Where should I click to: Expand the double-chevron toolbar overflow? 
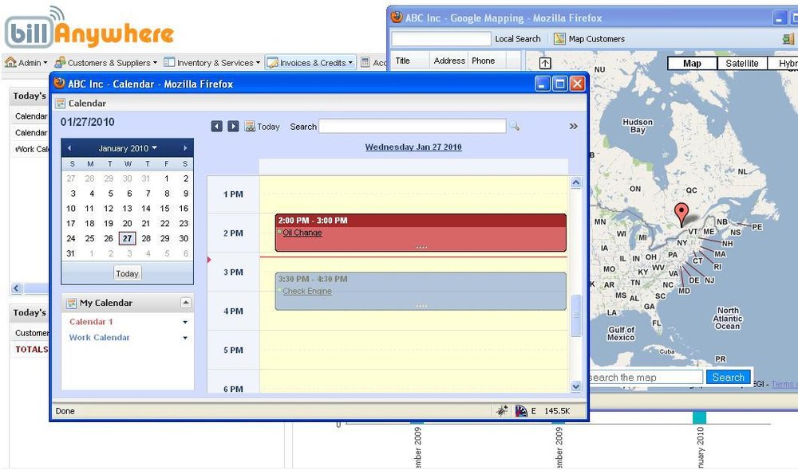574,126
